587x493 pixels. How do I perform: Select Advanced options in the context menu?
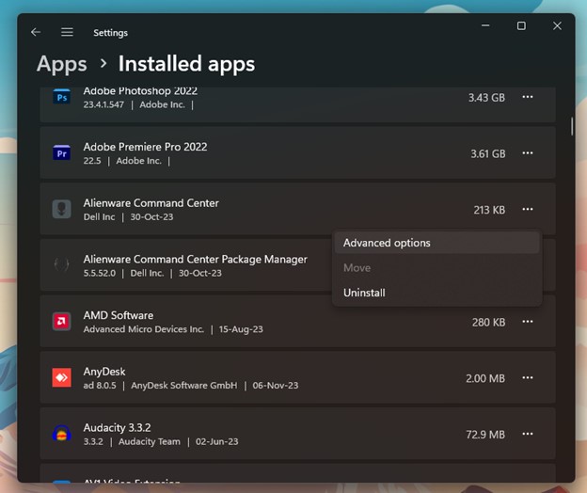coord(387,243)
